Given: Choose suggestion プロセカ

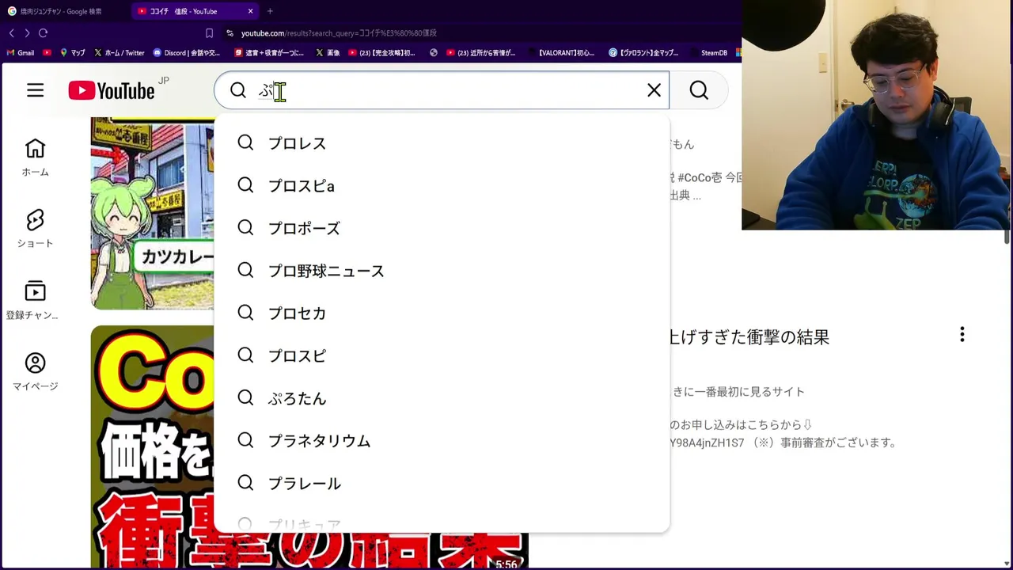Looking at the screenshot, I should pos(442,313).
